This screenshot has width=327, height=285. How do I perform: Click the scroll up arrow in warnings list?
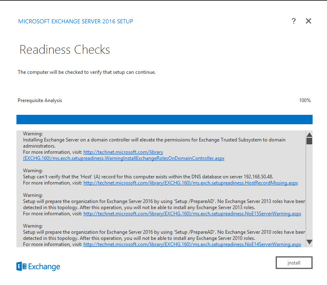coord(309,135)
